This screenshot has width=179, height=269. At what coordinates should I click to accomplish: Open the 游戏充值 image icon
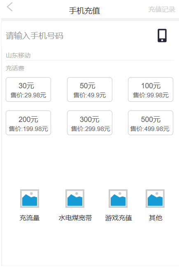118,198
